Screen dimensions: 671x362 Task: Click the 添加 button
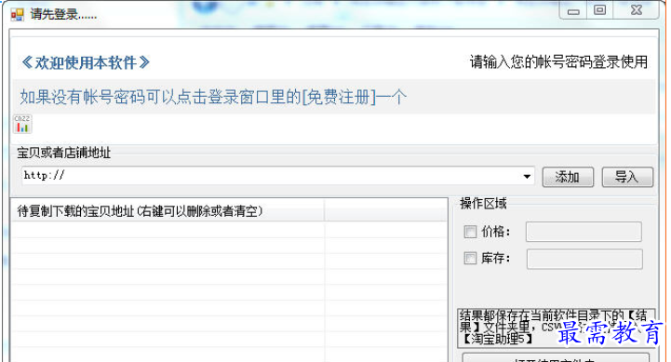click(x=568, y=177)
